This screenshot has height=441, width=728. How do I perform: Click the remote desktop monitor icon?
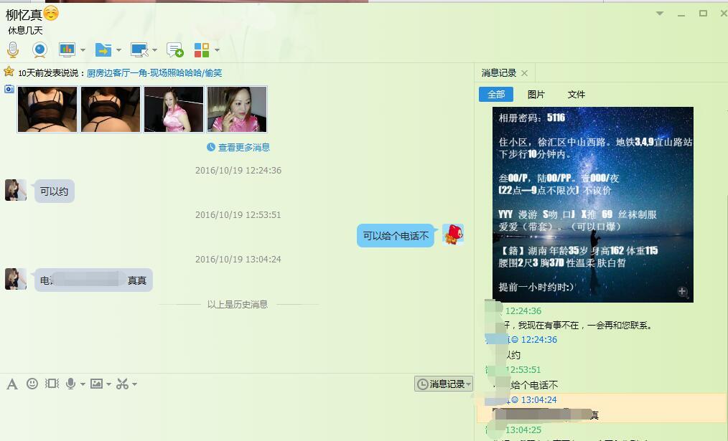[139, 49]
